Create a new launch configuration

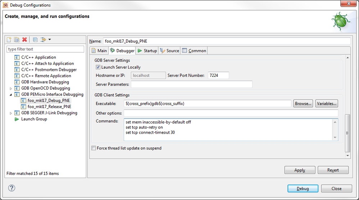pos(9,40)
